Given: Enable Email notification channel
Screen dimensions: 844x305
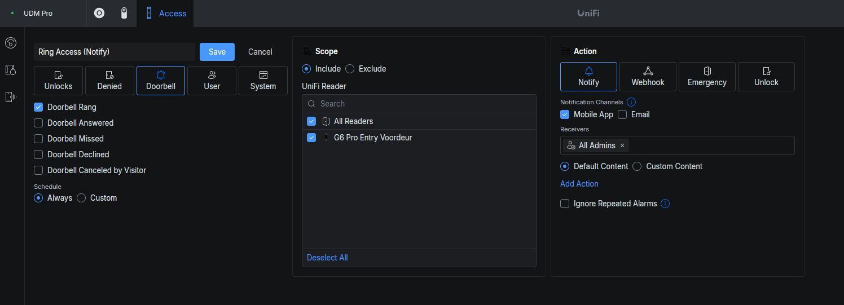Looking at the screenshot, I should coord(622,114).
